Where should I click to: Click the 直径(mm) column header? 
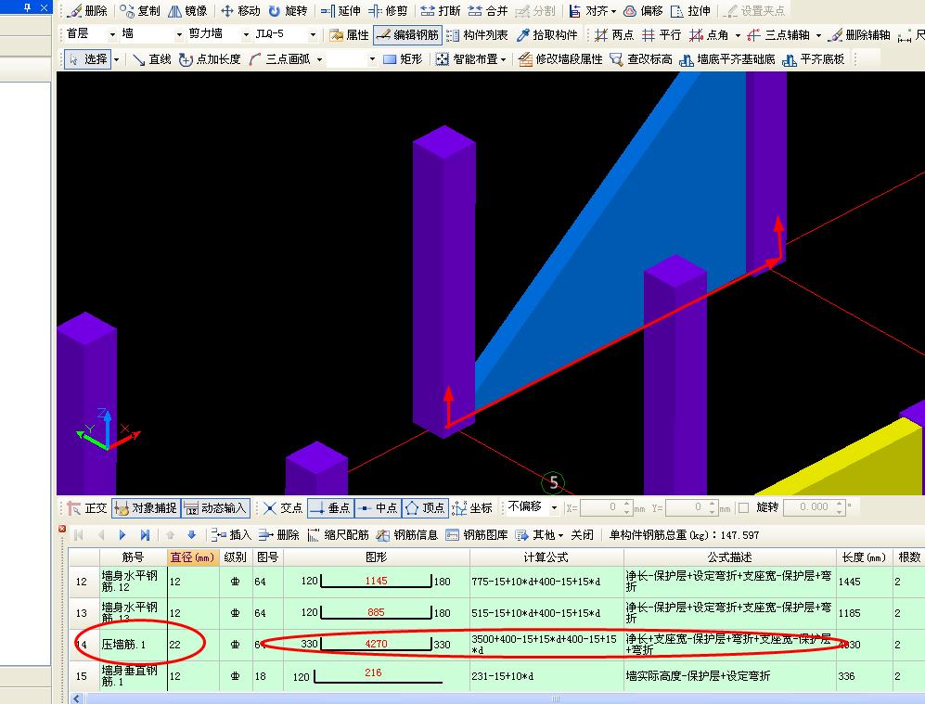click(x=193, y=557)
